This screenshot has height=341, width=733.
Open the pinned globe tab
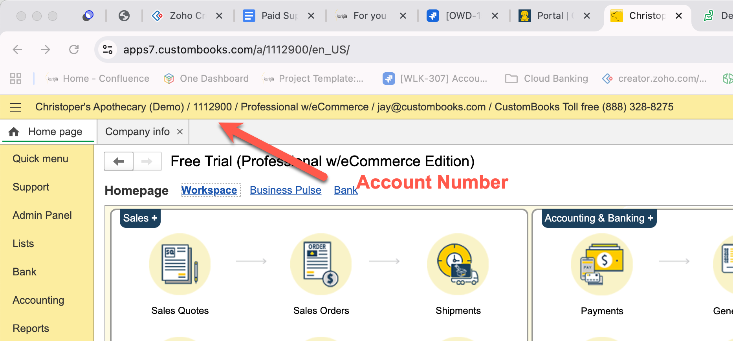pos(124,16)
